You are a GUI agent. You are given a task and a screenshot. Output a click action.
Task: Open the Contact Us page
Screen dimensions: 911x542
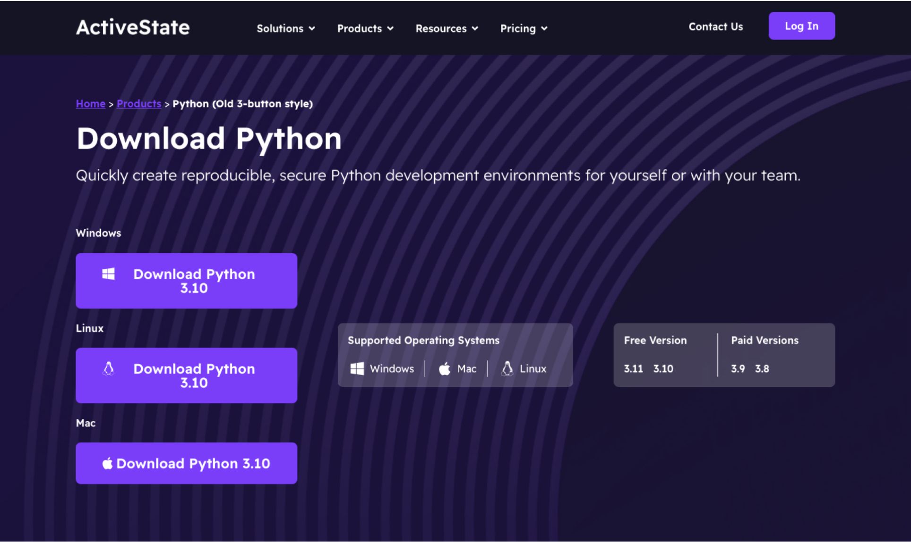click(715, 26)
